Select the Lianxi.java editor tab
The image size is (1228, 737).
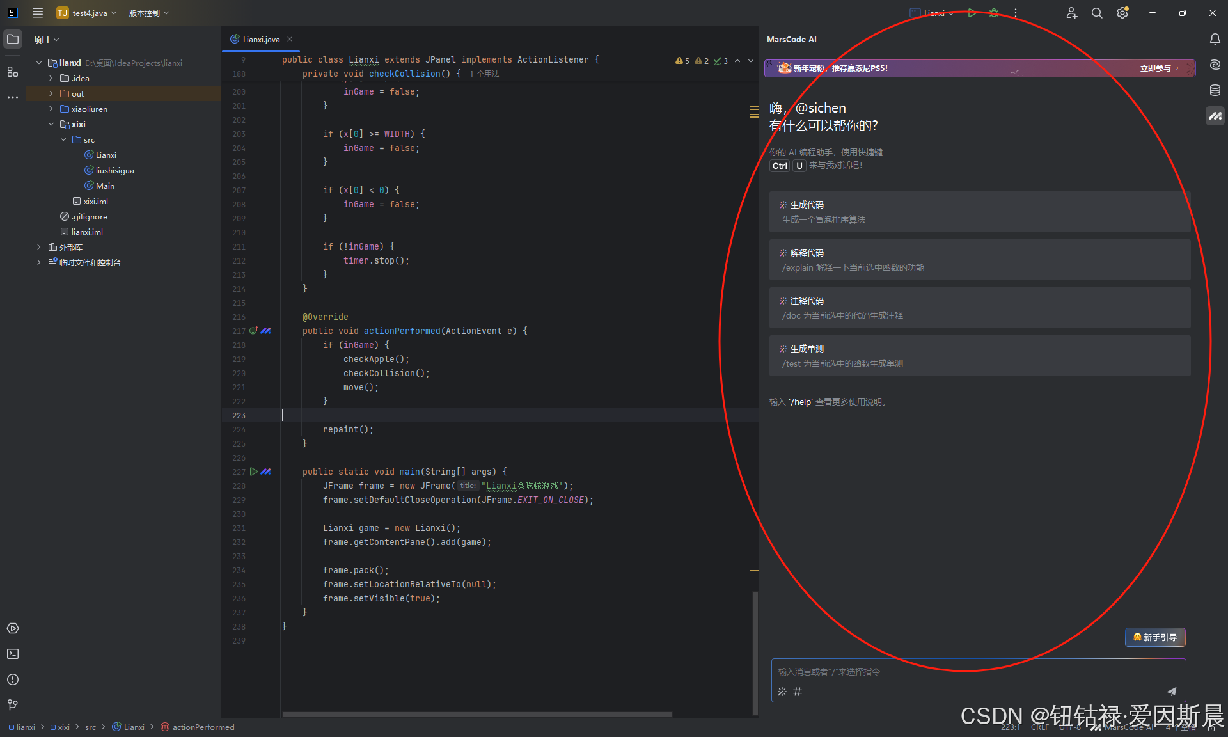point(261,39)
